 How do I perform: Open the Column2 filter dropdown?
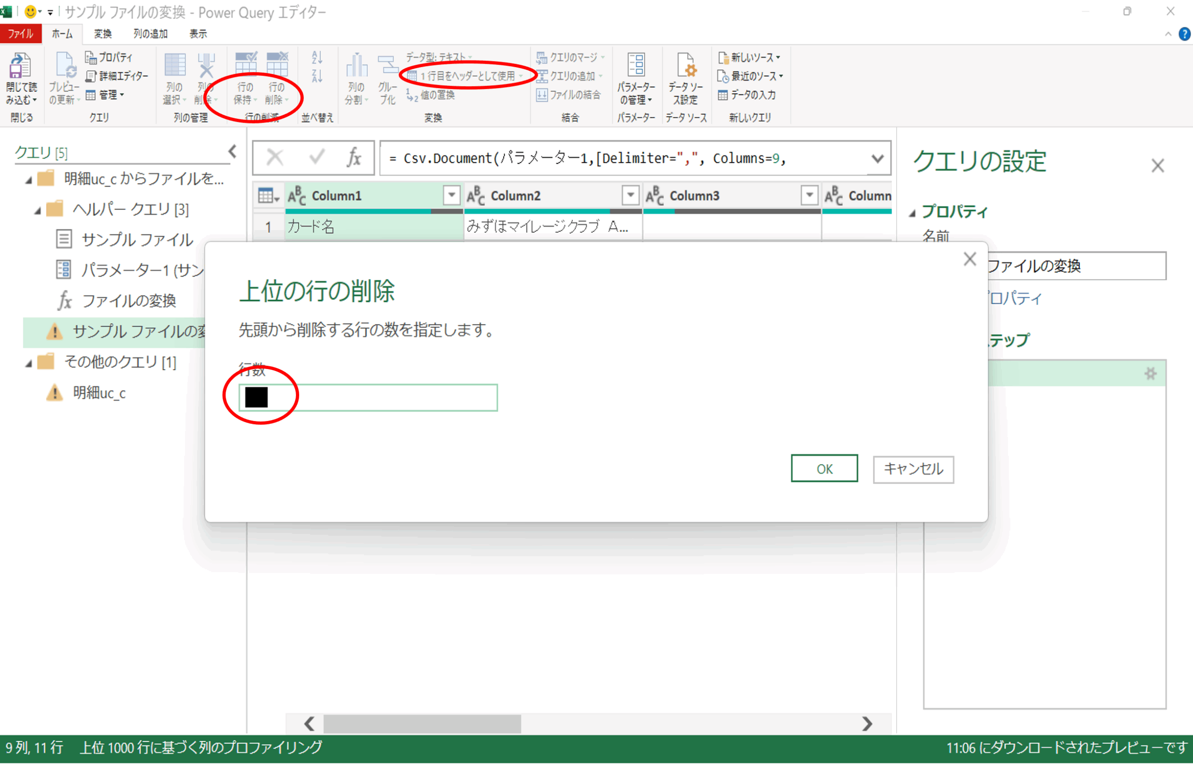tap(631, 196)
